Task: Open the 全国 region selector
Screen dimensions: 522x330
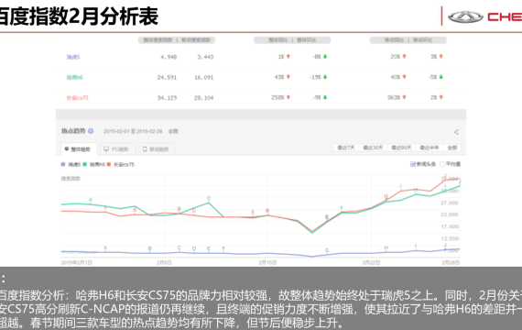Action: tap(173, 131)
